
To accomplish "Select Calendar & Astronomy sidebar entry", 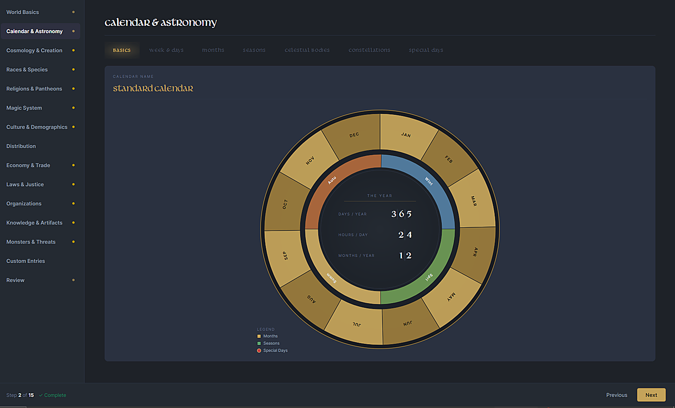I will point(40,31).
